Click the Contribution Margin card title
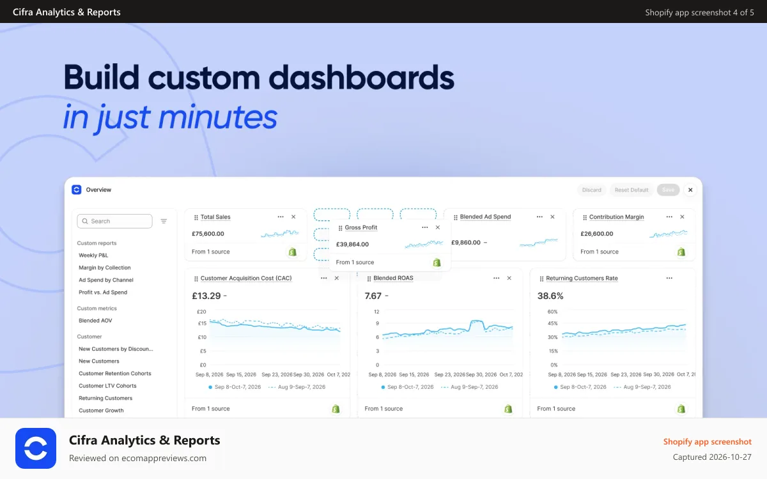The height and width of the screenshot is (479, 767). coord(617,217)
